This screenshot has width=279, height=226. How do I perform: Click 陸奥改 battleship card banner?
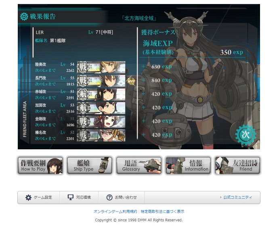101,67
